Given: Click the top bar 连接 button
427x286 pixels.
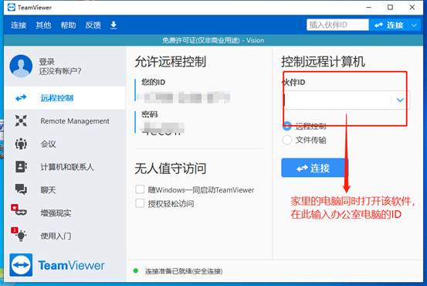Looking at the screenshot, I should [388, 25].
